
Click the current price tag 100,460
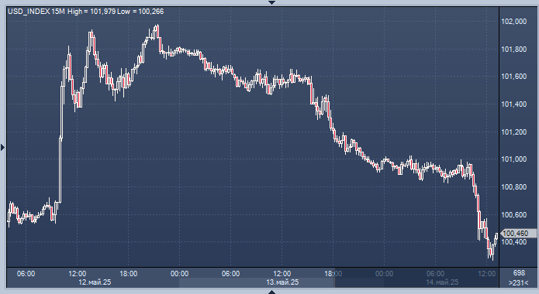pyautogui.click(x=518, y=234)
